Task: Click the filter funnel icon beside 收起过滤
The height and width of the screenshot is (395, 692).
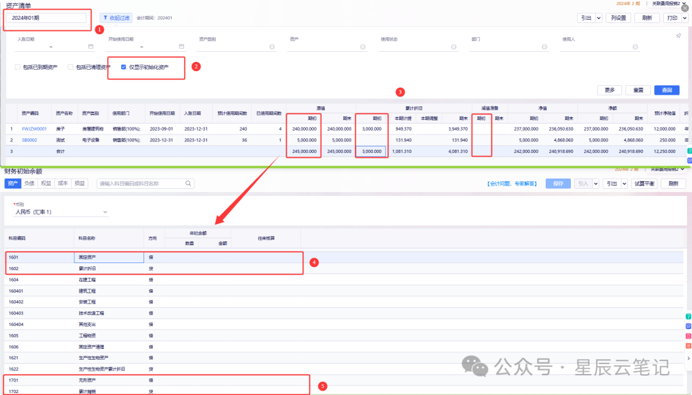Action: click(105, 18)
